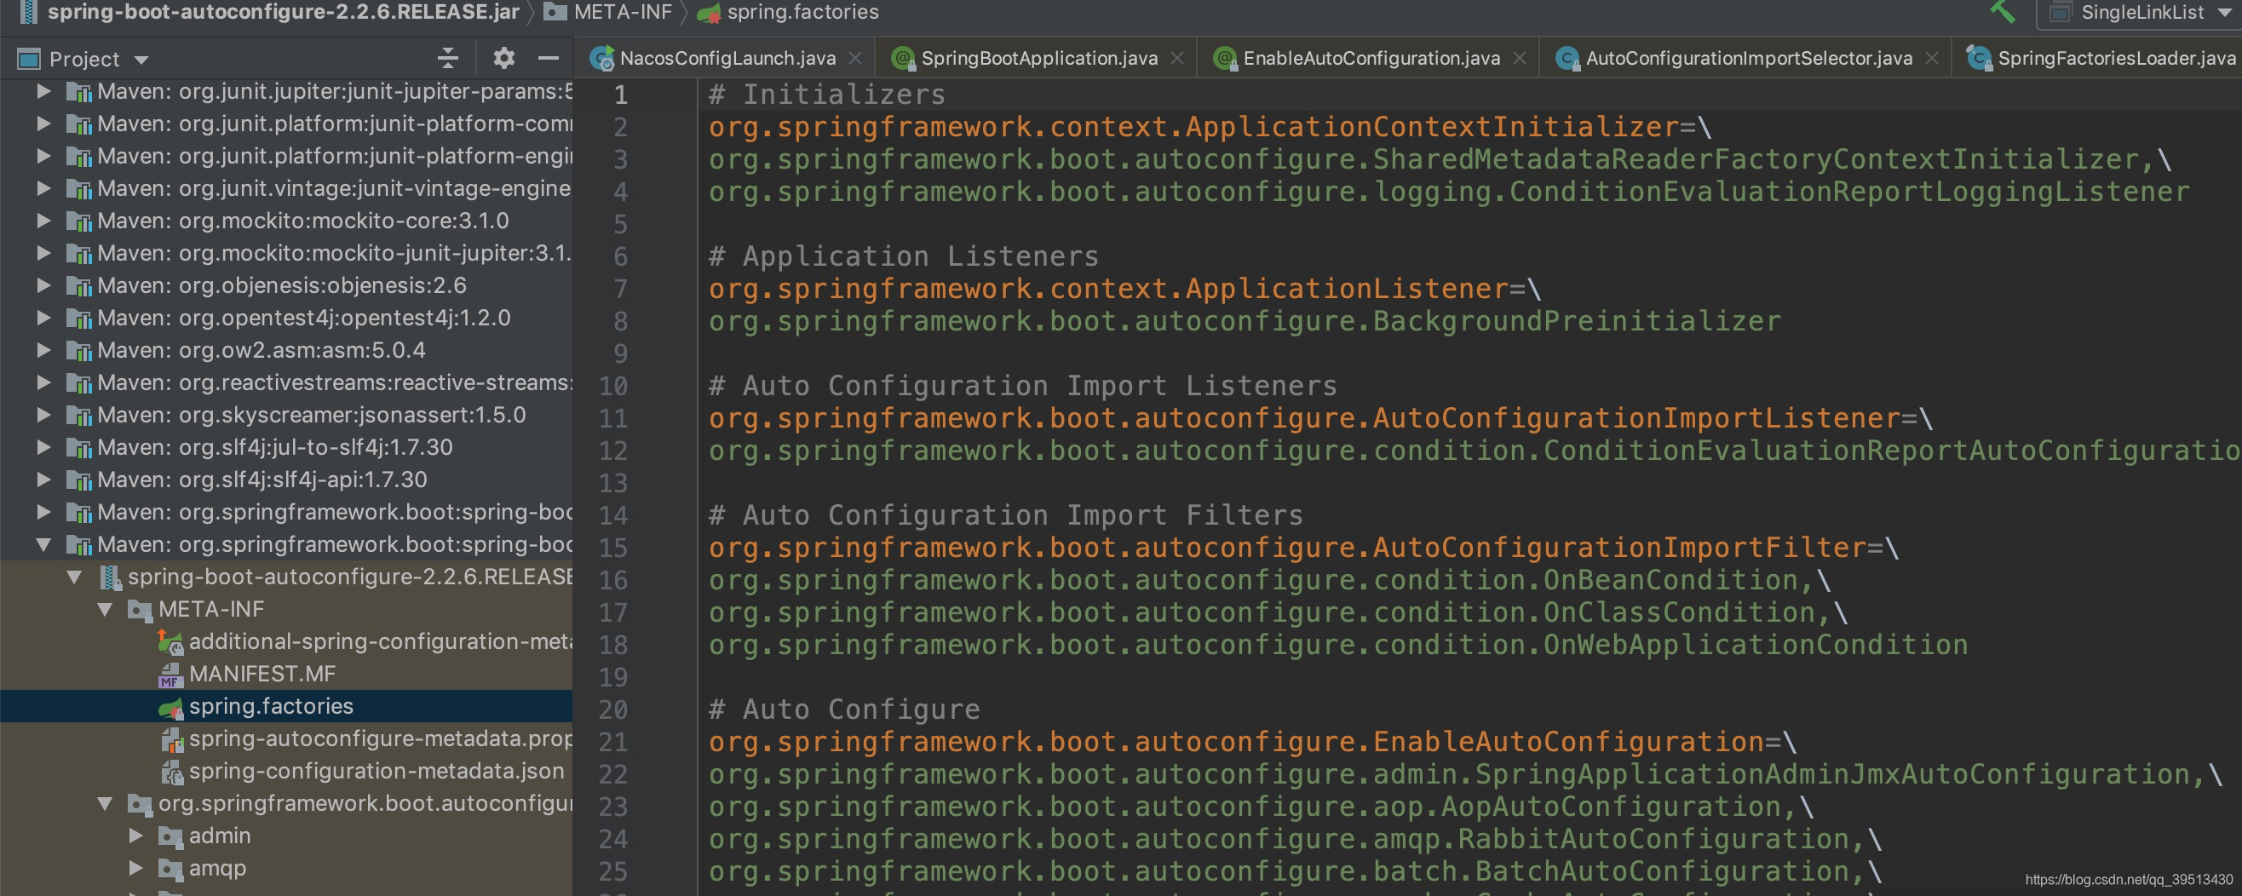Click the RabbitAutoConfiguration entry on line 24
This screenshot has height=896, width=2242.
click(x=1285, y=840)
